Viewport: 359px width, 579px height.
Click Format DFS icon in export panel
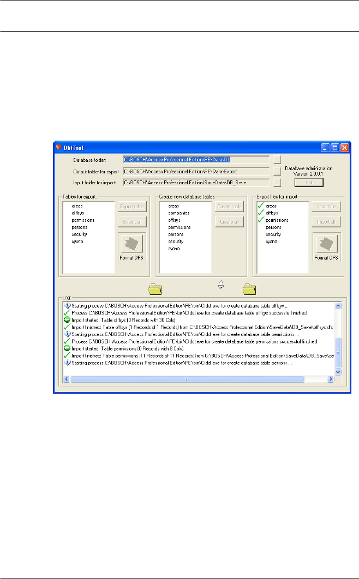pyautogui.click(x=131, y=244)
